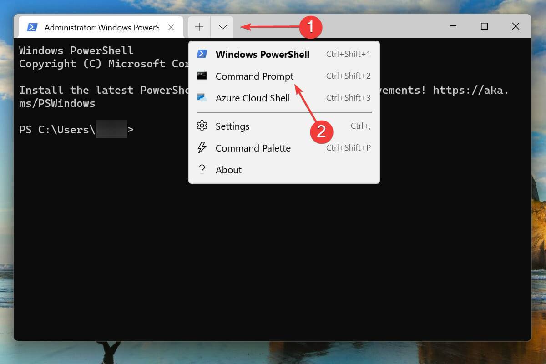The height and width of the screenshot is (364, 546).
Task: Click the Ctrl+Shift+2 shortcut text
Action: (x=348, y=76)
